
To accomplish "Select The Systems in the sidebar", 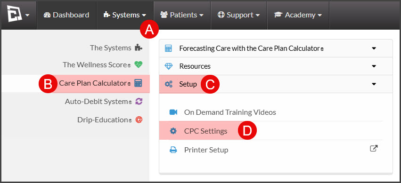I will point(110,48).
